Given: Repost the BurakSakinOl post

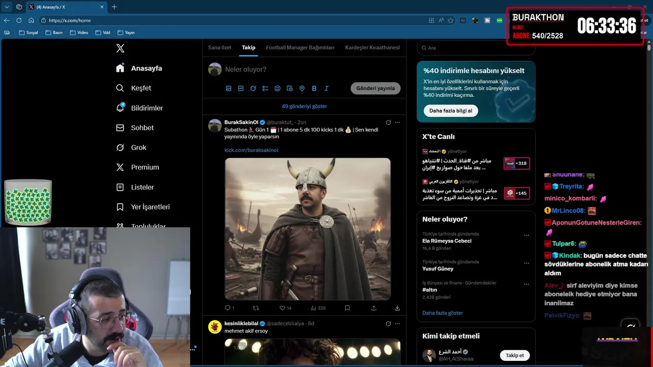Looking at the screenshot, I should [x=256, y=308].
